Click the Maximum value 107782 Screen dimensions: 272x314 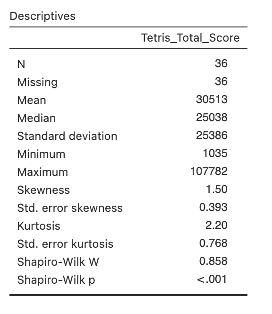(209, 171)
